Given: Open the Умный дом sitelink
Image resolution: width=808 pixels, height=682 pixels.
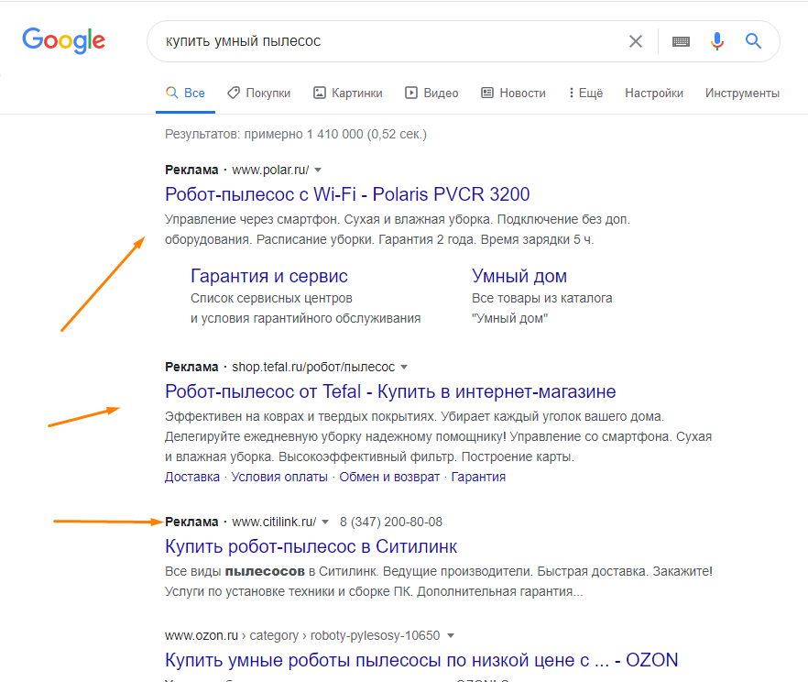Looking at the screenshot, I should [x=519, y=276].
